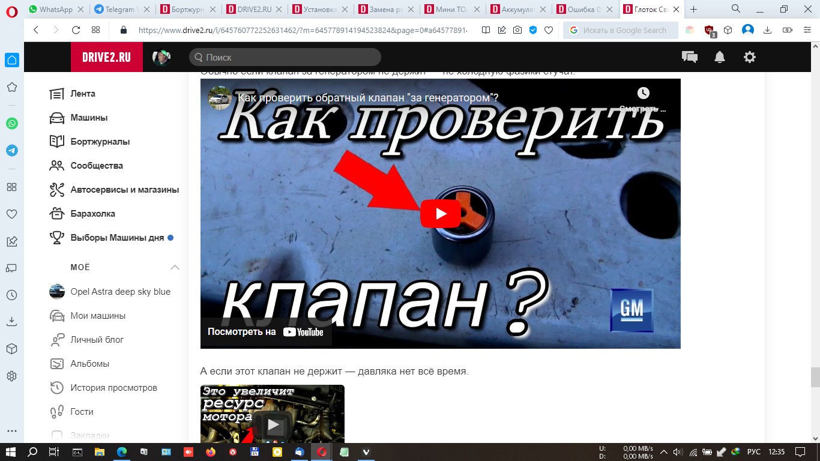Screen dimensions: 820x461
Task: Open Telegram in Opera sidebar
Action: coord(11,151)
